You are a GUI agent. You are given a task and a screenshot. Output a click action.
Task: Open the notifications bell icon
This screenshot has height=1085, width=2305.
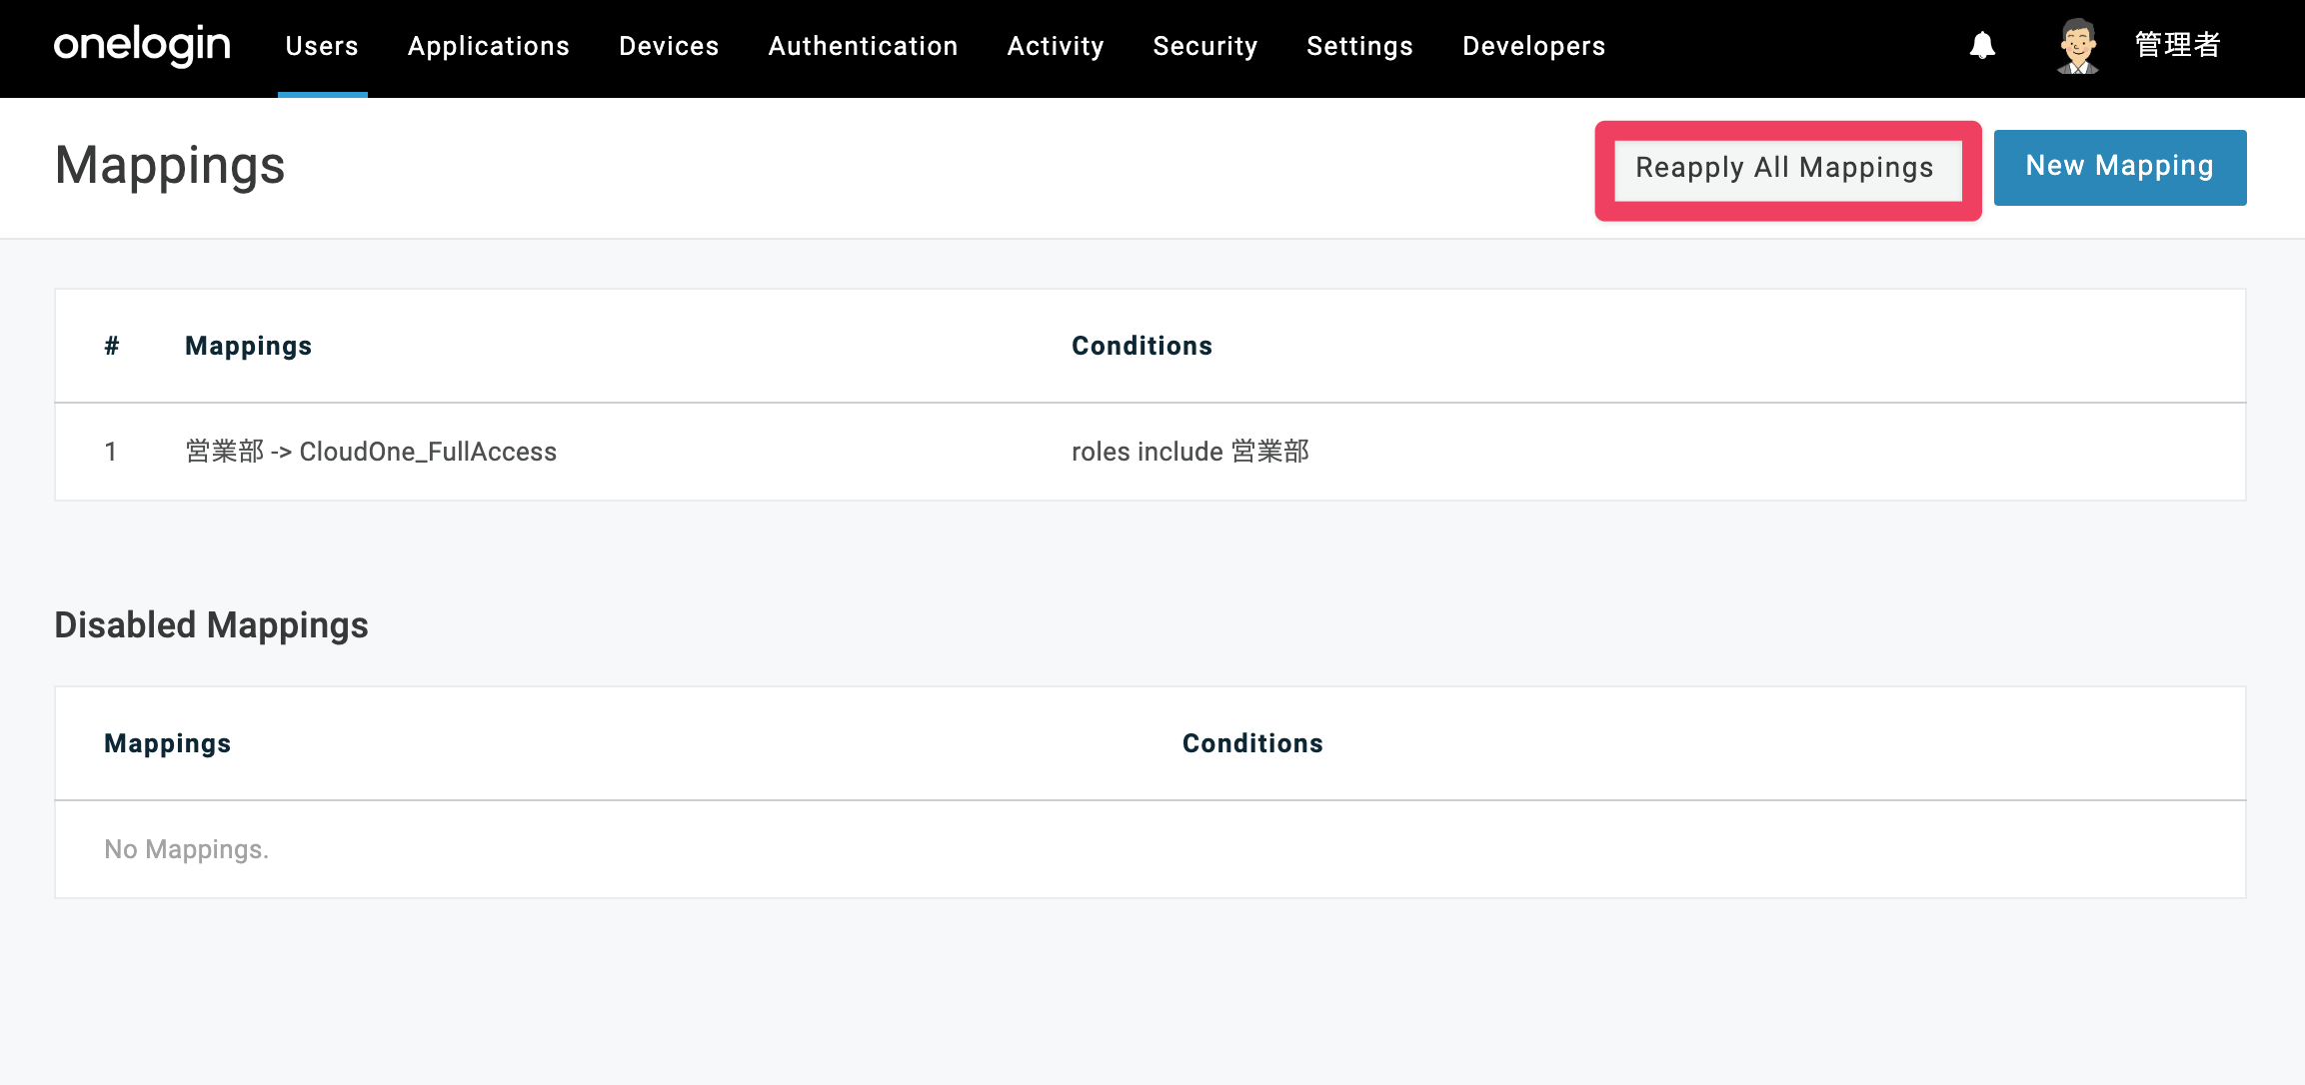click(x=1982, y=46)
